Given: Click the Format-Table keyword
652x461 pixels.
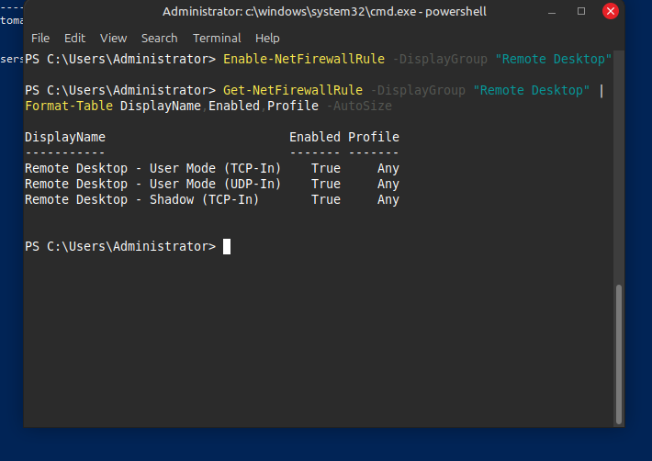Looking at the screenshot, I should point(71,106).
